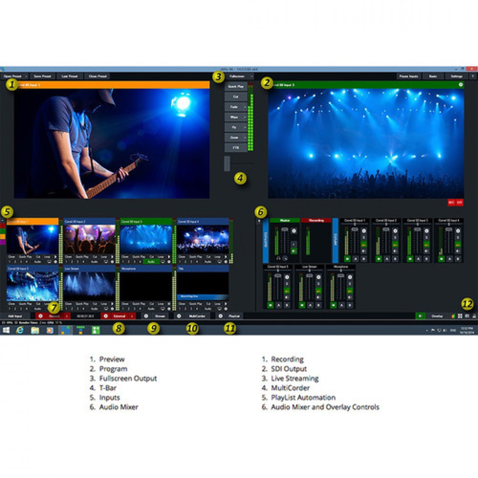The width and height of the screenshot is (478, 478).
Task: Click the Microphone channel volume fader
Action: click(341, 276)
